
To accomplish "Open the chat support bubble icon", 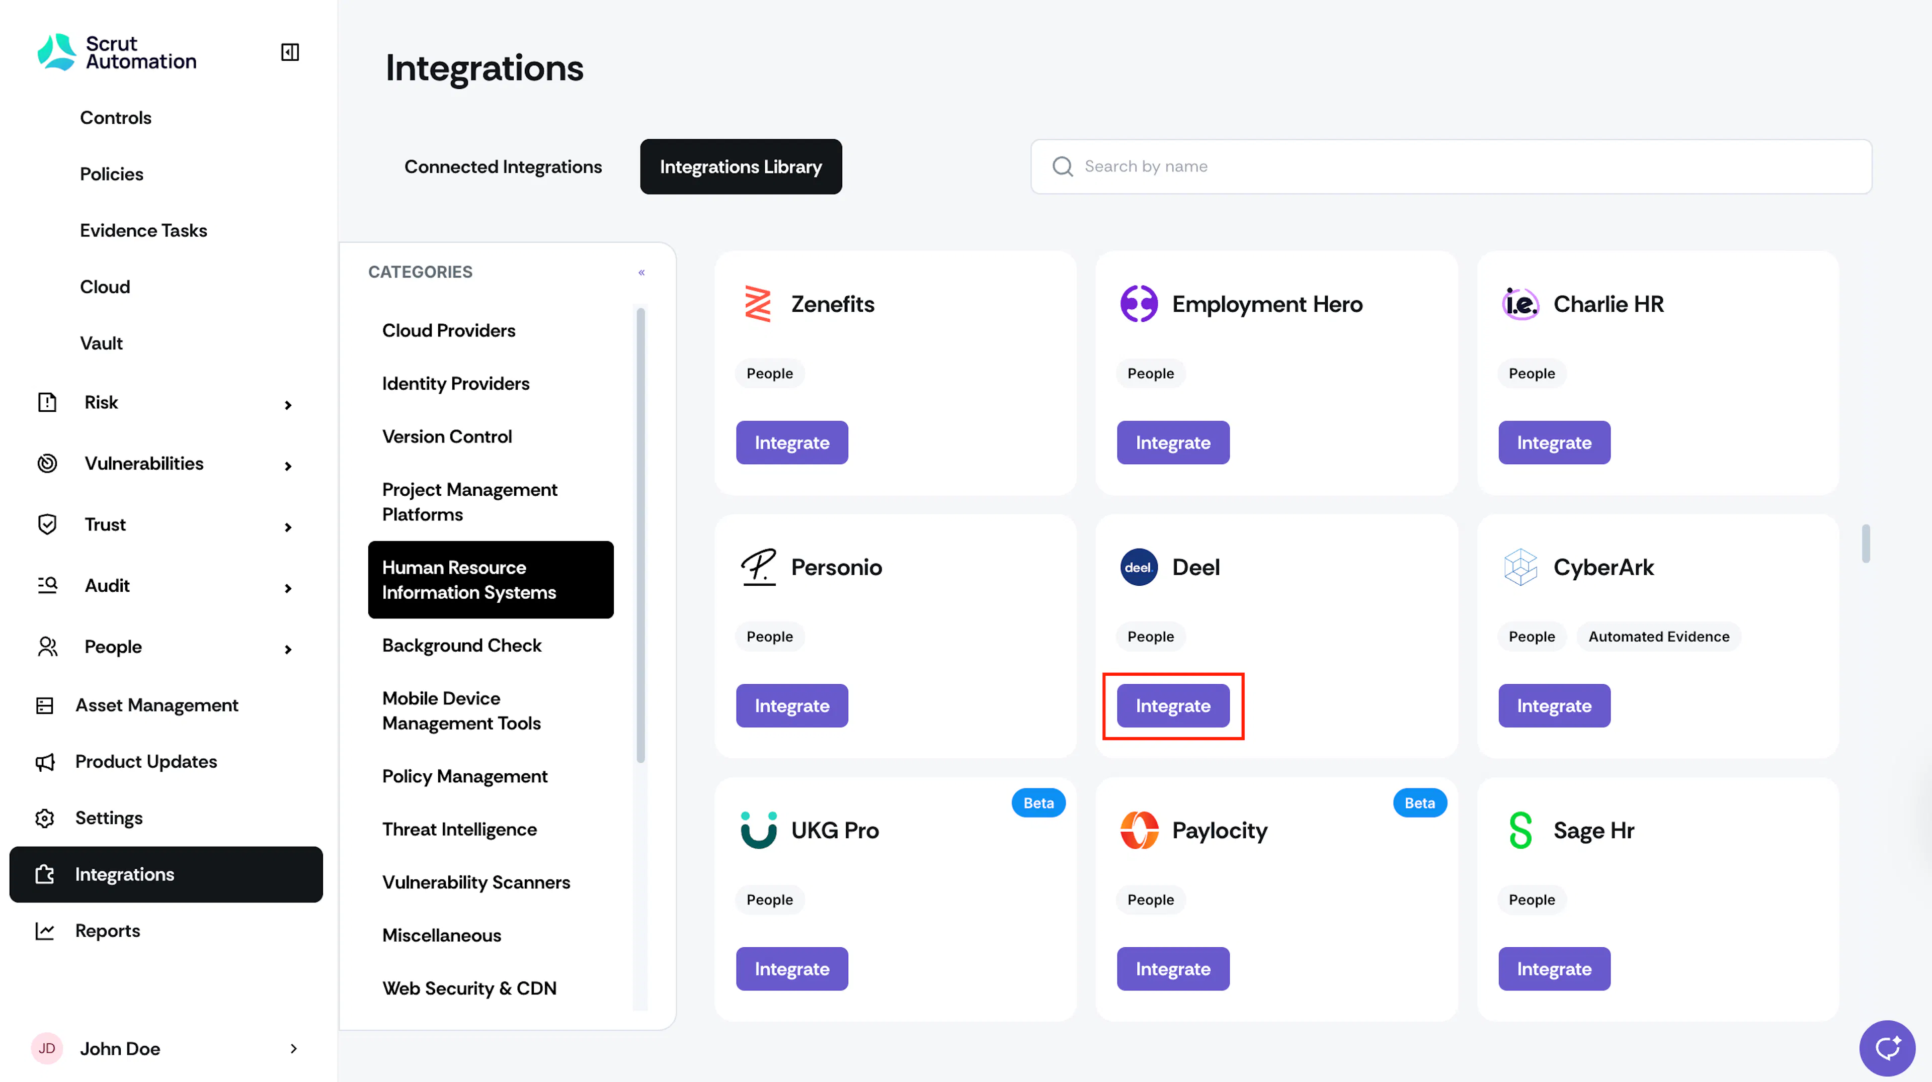I will (1887, 1047).
